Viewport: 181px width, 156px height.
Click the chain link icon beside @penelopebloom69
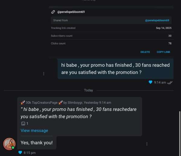tap(53, 12)
